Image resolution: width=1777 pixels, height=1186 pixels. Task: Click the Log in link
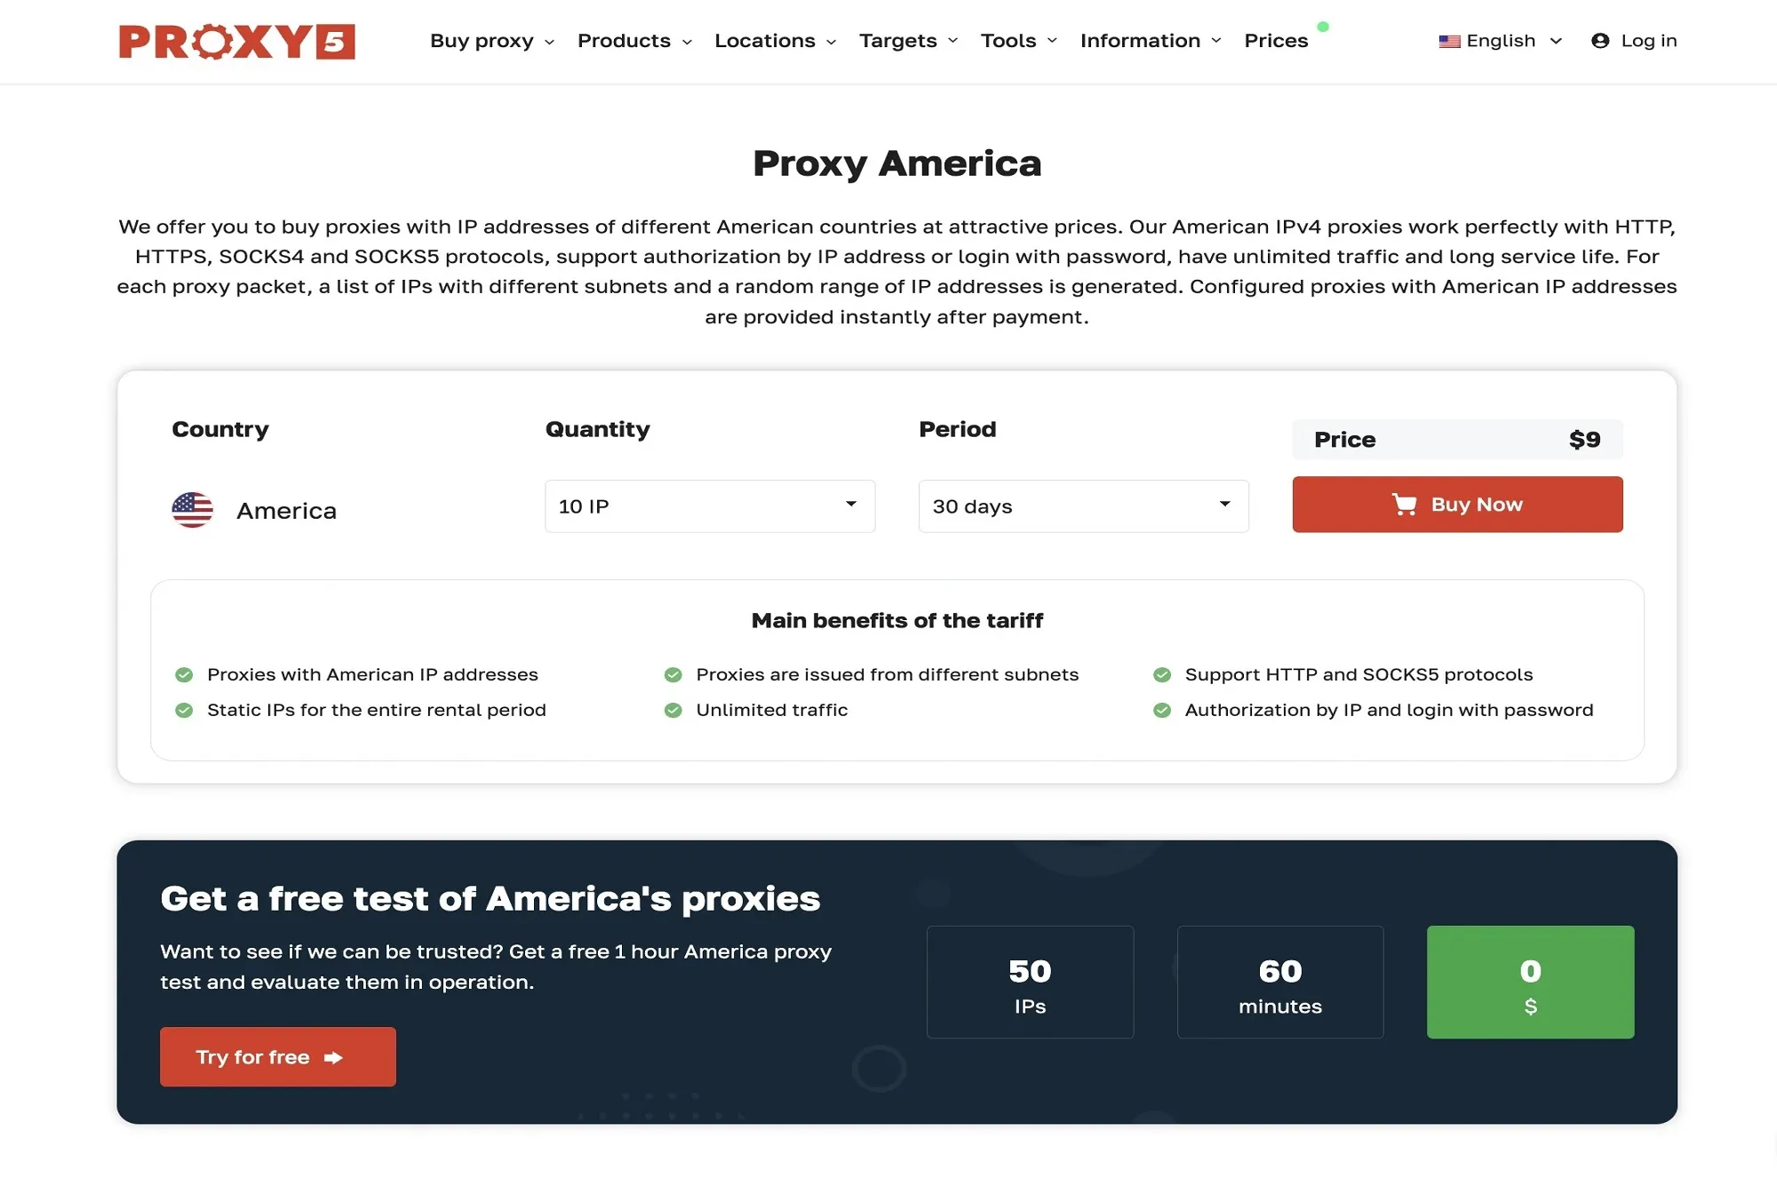pyautogui.click(x=1648, y=41)
